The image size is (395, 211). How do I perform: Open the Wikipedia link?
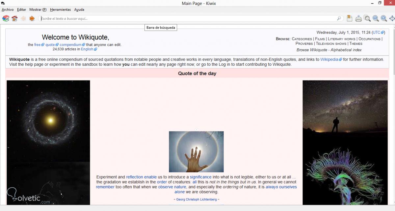[x=329, y=59]
